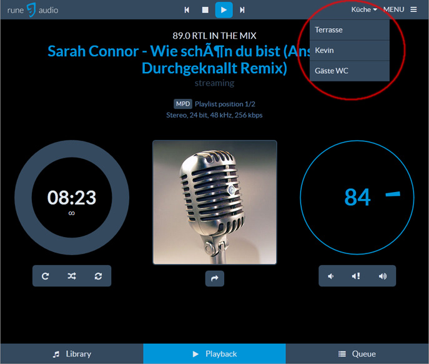Click the time progress ring showing 08:23
Screen dimensions: 429x364
pyautogui.click(x=72, y=198)
